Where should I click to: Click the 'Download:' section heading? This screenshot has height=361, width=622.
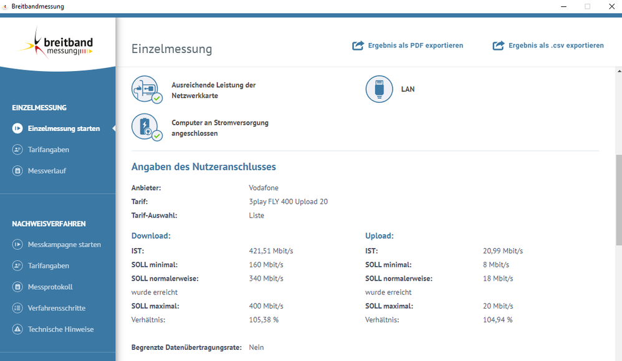151,236
